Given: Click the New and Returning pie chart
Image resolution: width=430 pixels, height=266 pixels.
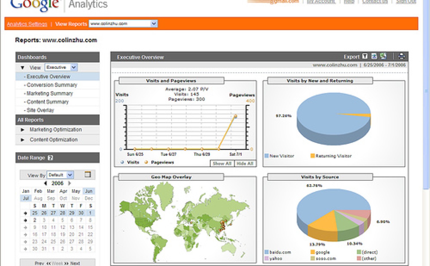Looking at the screenshot, I should click(334, 118).
